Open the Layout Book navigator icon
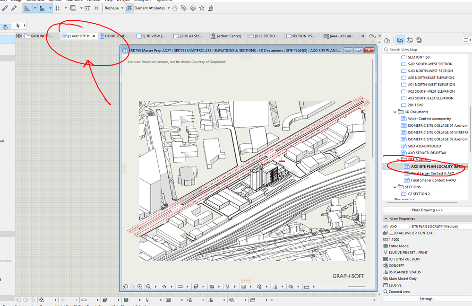Viewport: 472px width, 306px height. tap(410, 40)
